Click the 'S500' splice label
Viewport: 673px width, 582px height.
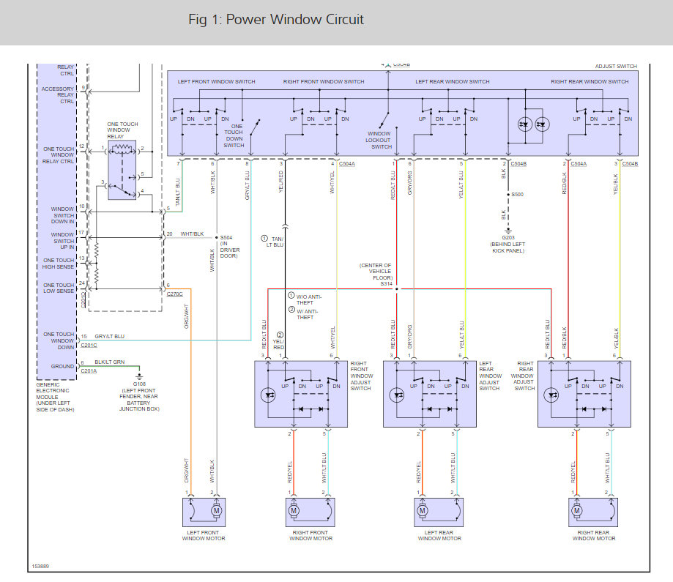pyautogui.click(x=517, y=195)
